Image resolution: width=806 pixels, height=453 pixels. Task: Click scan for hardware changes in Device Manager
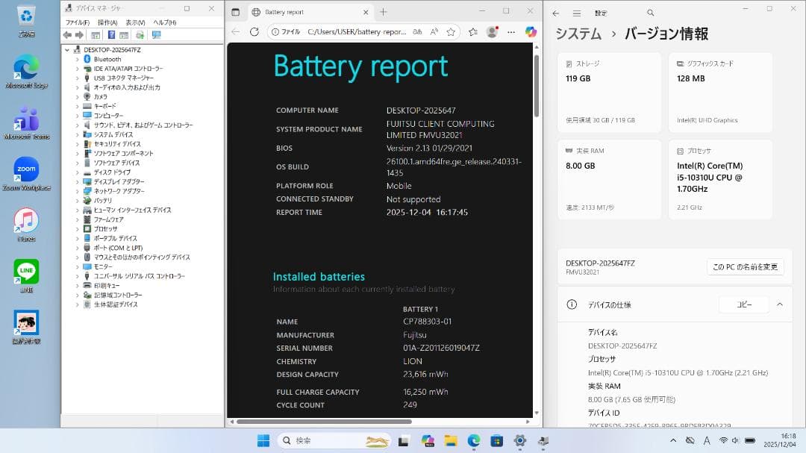click(140, 34)
